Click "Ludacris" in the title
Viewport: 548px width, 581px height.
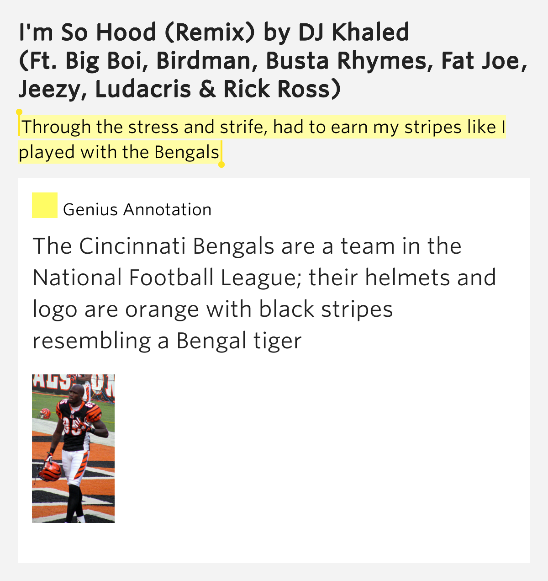[143, 89]
